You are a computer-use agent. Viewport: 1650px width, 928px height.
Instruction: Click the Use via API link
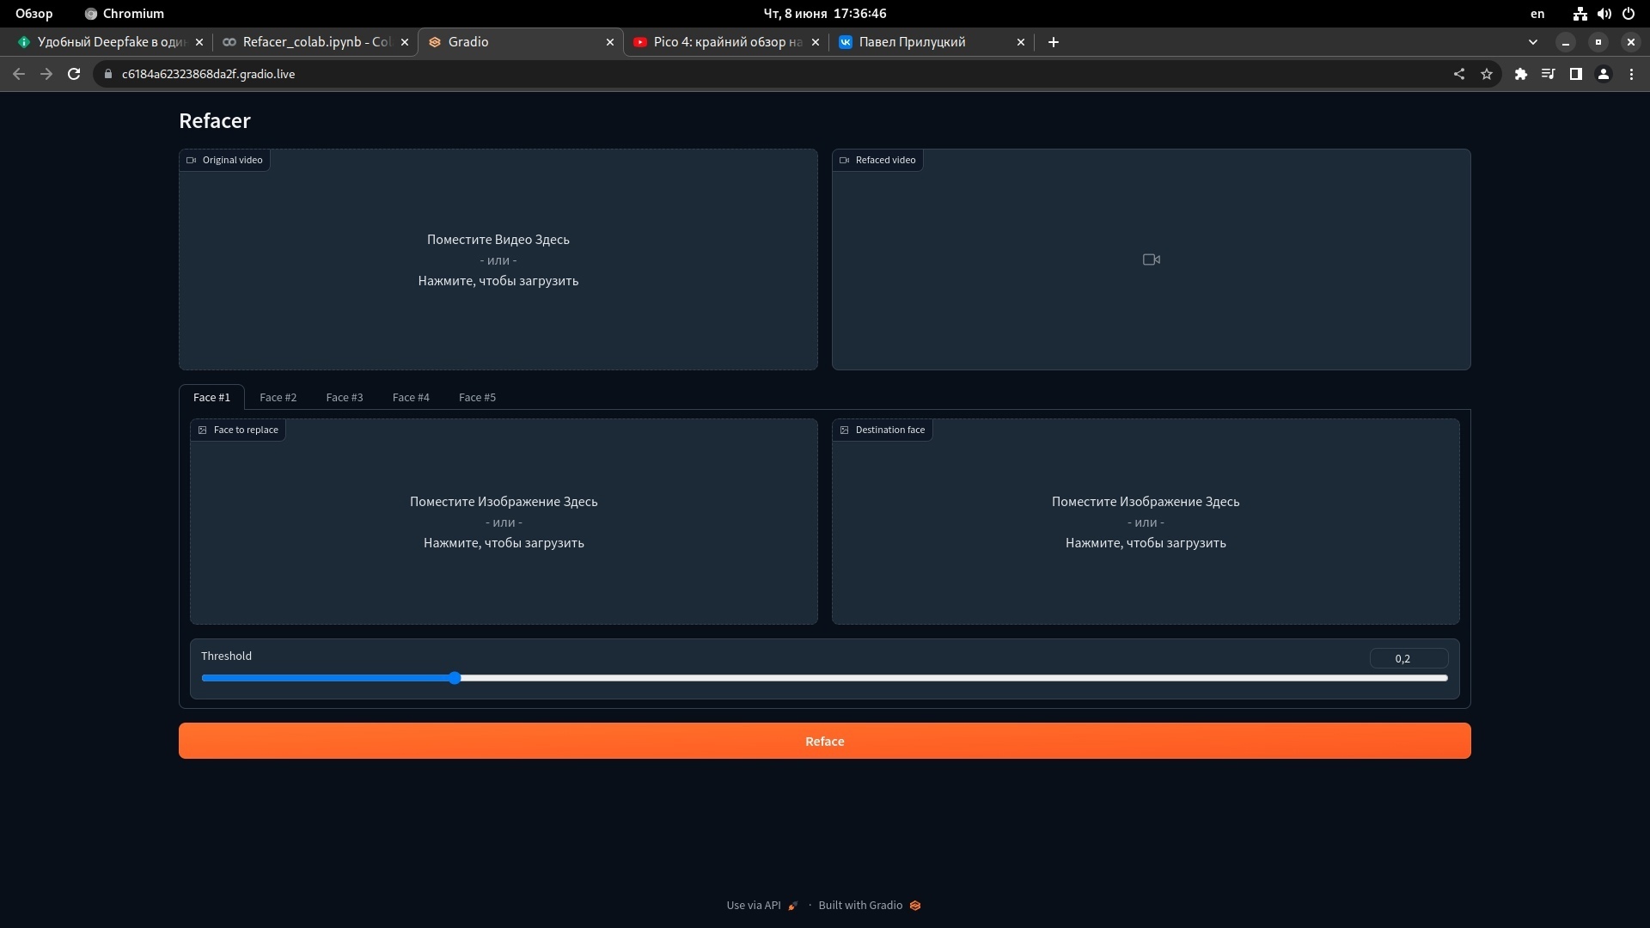point(753,904)
